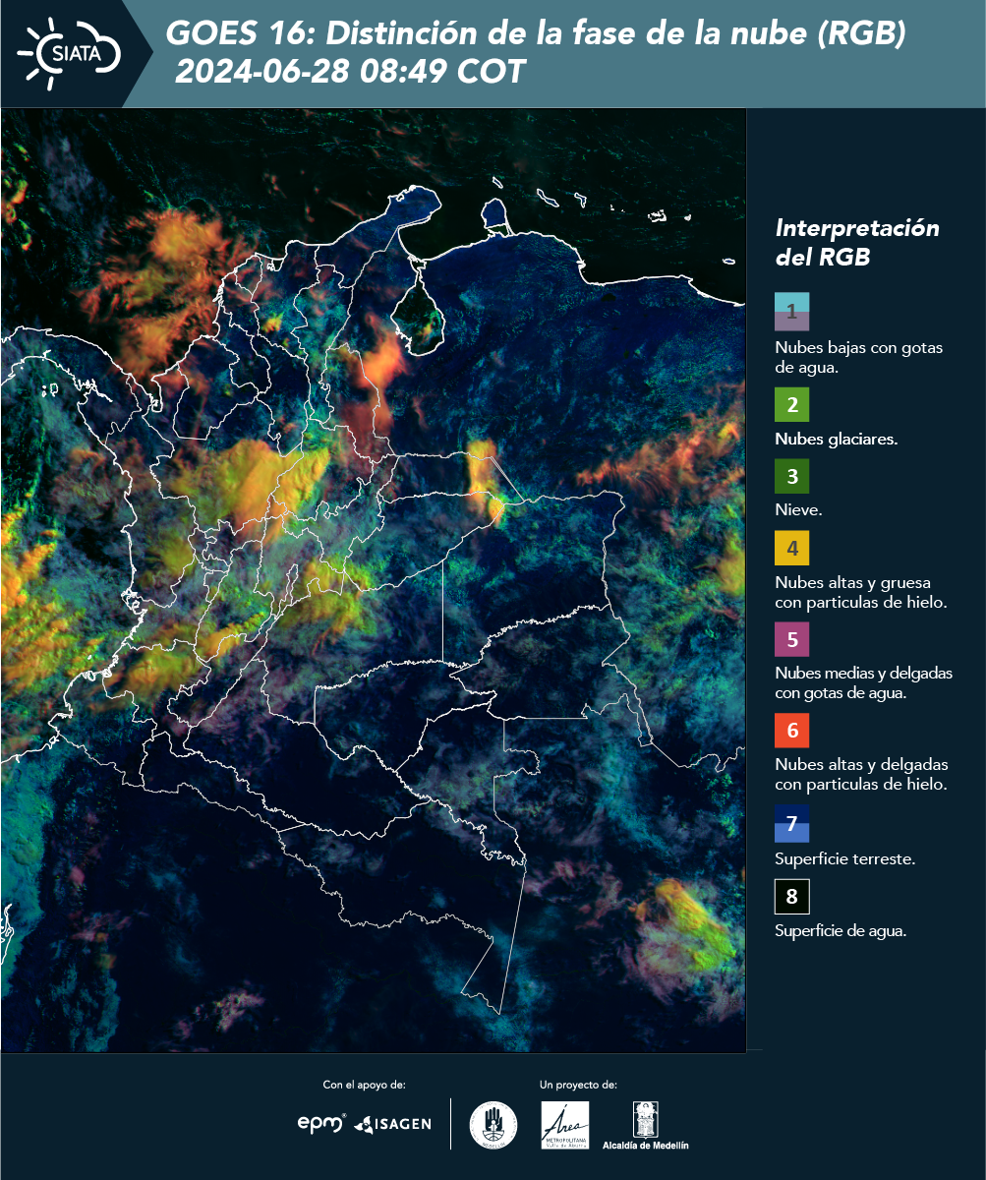Click the label 'Superficie de agua.'
Screen dimensions: 986x1180
click(840, 931)
